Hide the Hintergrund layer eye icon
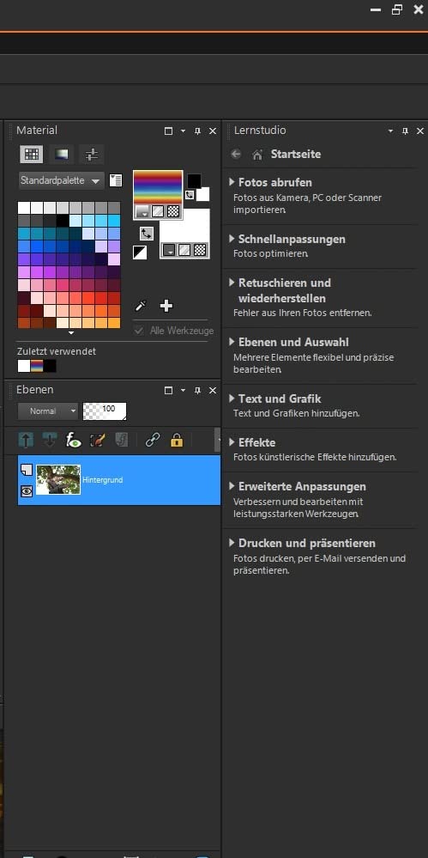Viewport: 428px width, 858px height. (27, 491)
